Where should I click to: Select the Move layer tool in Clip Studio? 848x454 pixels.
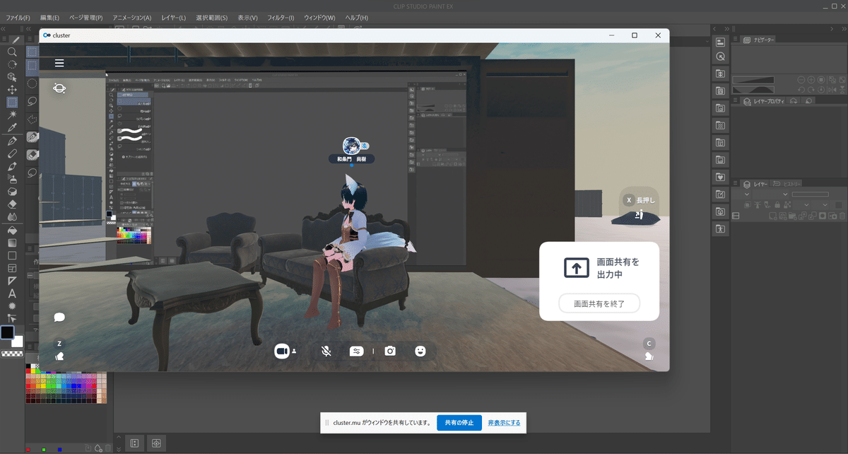(12, 90)
